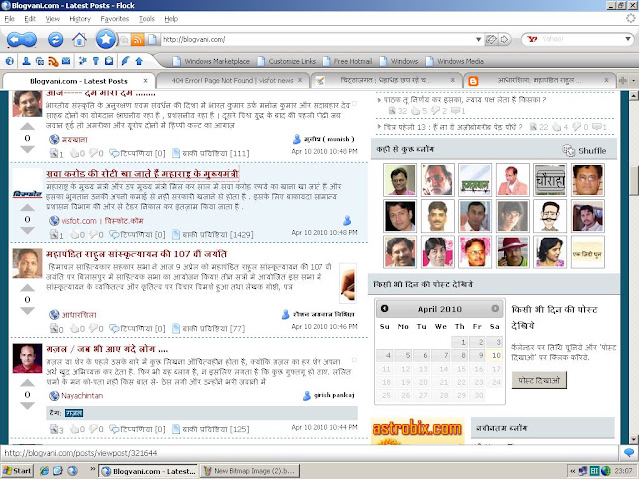639x479 pixels.
Task: Open the View menu
Action: [53, 19]
